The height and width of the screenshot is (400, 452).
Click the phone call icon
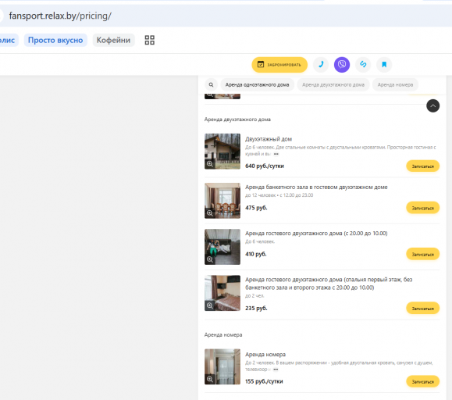[321, 64]
